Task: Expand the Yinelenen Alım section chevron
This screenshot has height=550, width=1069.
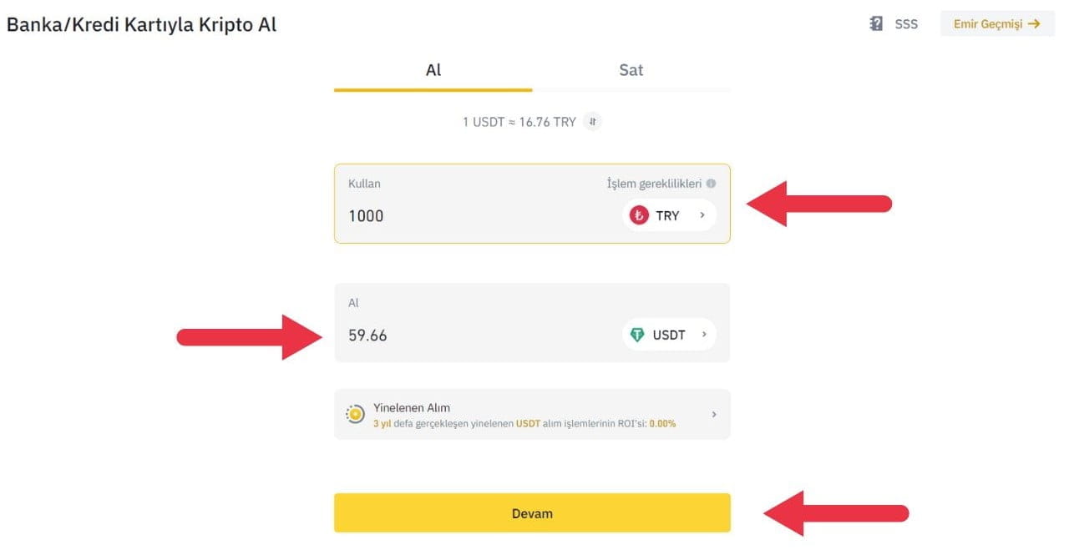Action: pyautogui.click(x=717, y=413)
